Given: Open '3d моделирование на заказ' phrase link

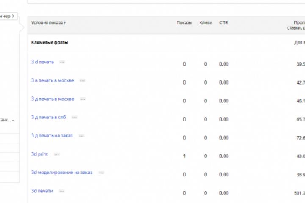Looking at the screenshot, I should click(x=62, y=173).
